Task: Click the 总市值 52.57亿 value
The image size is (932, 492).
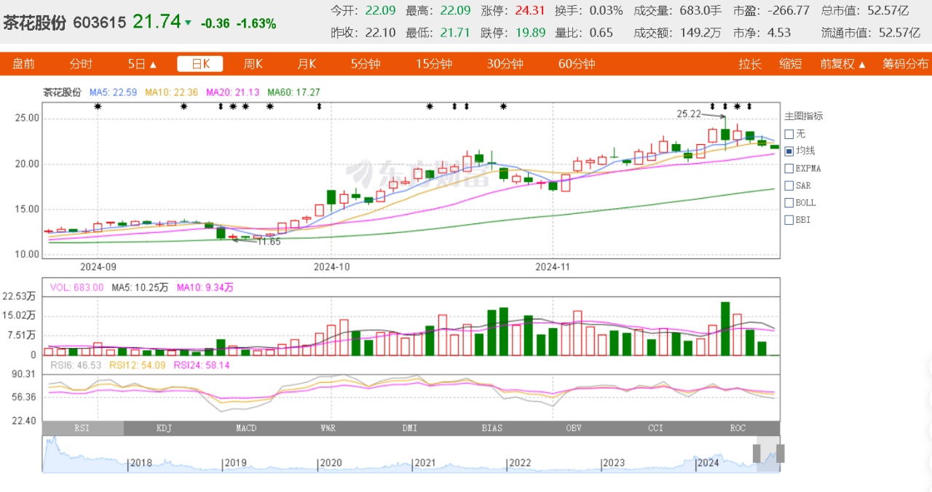Action: (889, 10)
